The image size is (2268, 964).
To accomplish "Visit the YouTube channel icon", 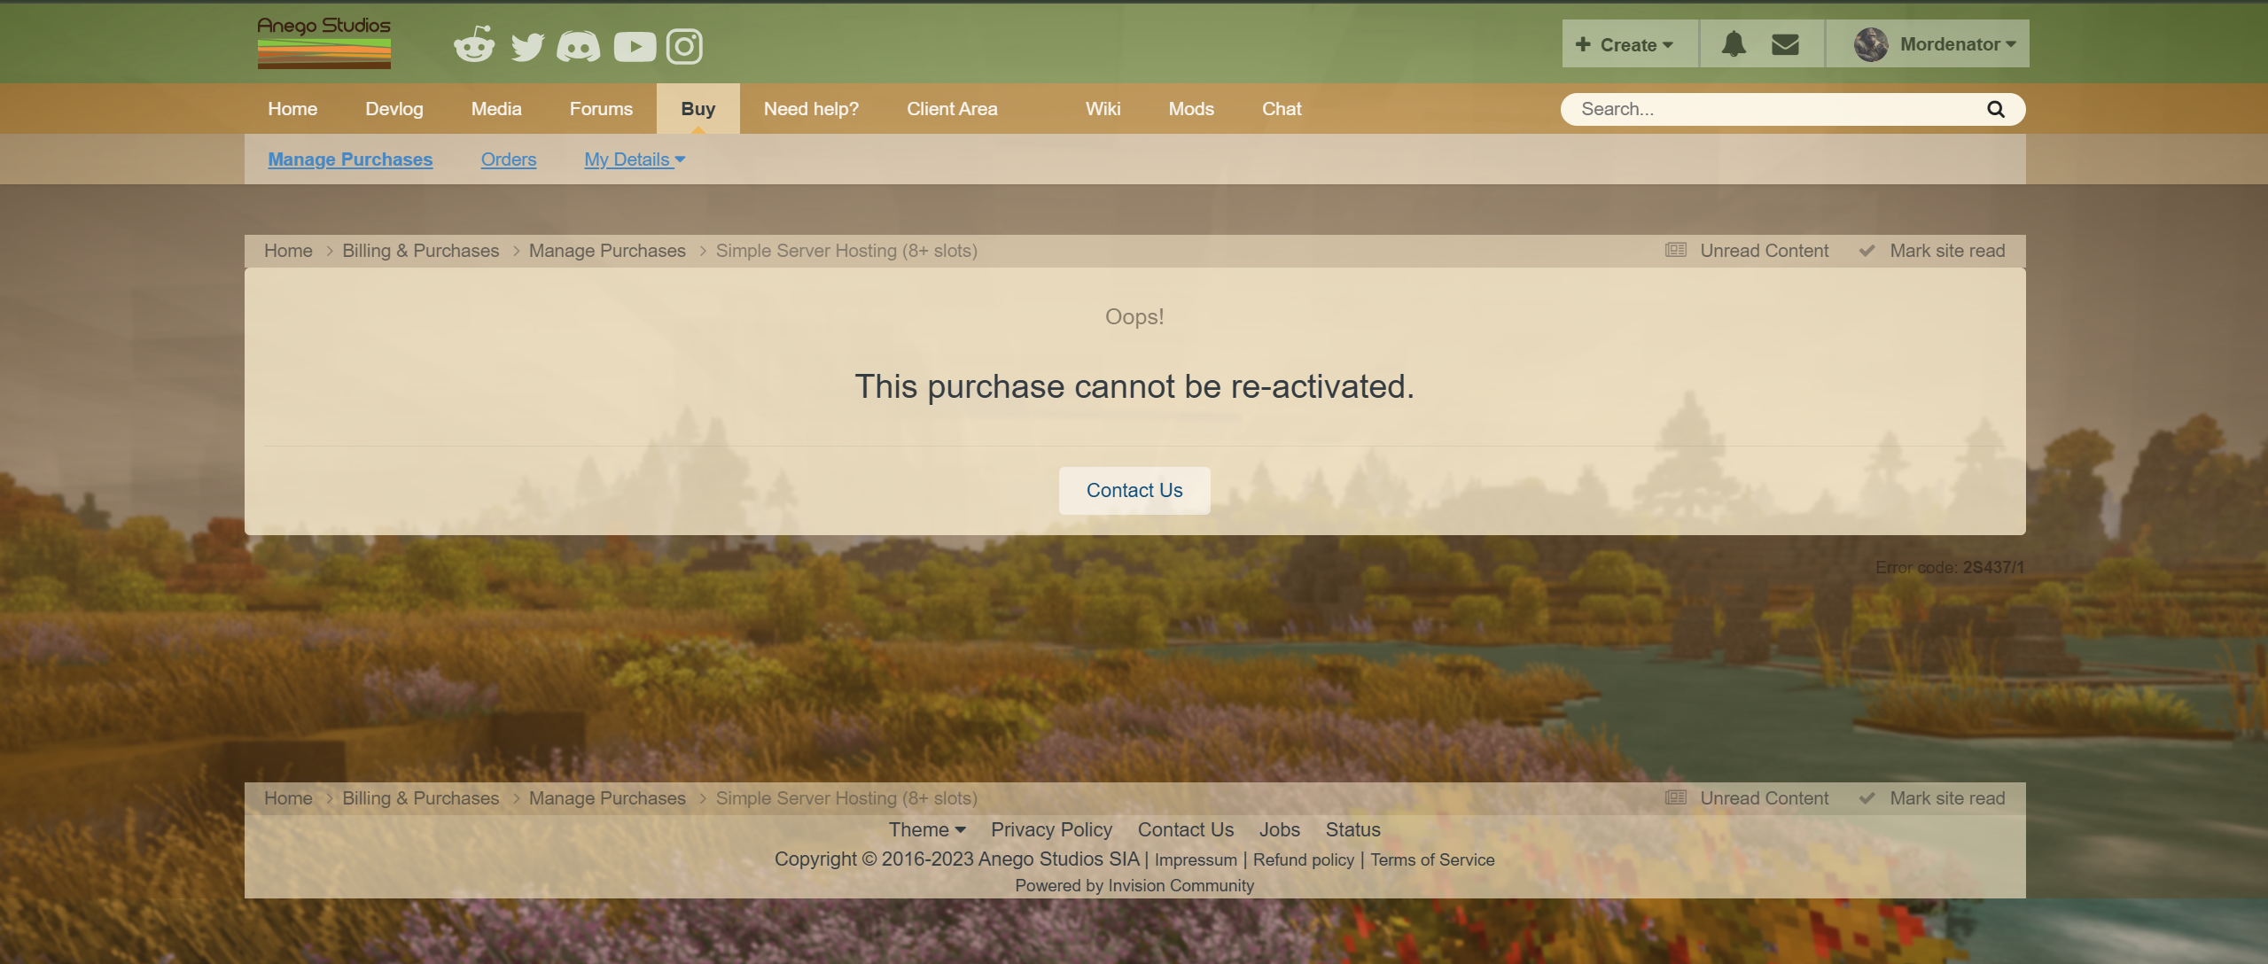I will tap(635, 46).
